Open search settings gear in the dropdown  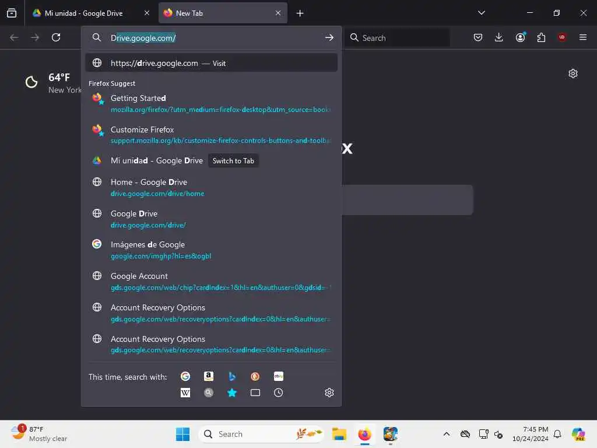(x=329, y=393)
